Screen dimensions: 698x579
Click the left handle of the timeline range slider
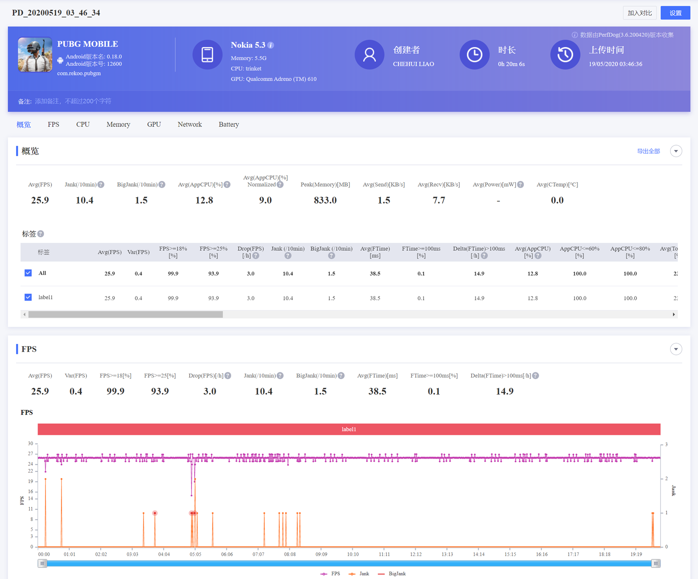[42, 563]
